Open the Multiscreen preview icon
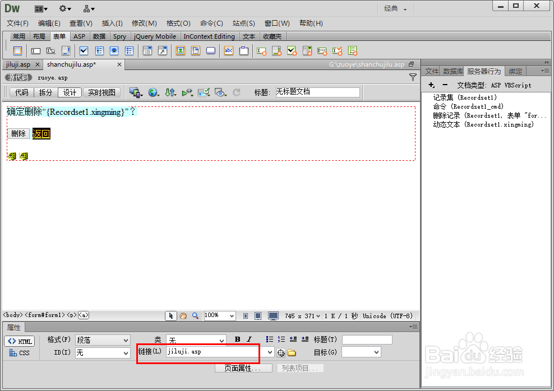This screenshot has height=391, width=554. (x=136, y=92)
